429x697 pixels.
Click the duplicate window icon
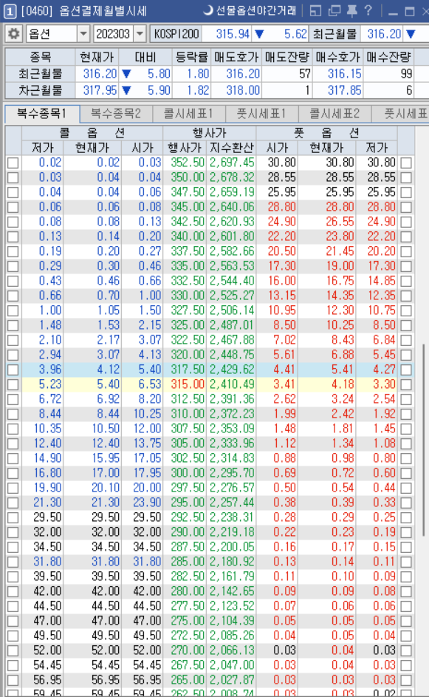(x=334, y=10)
